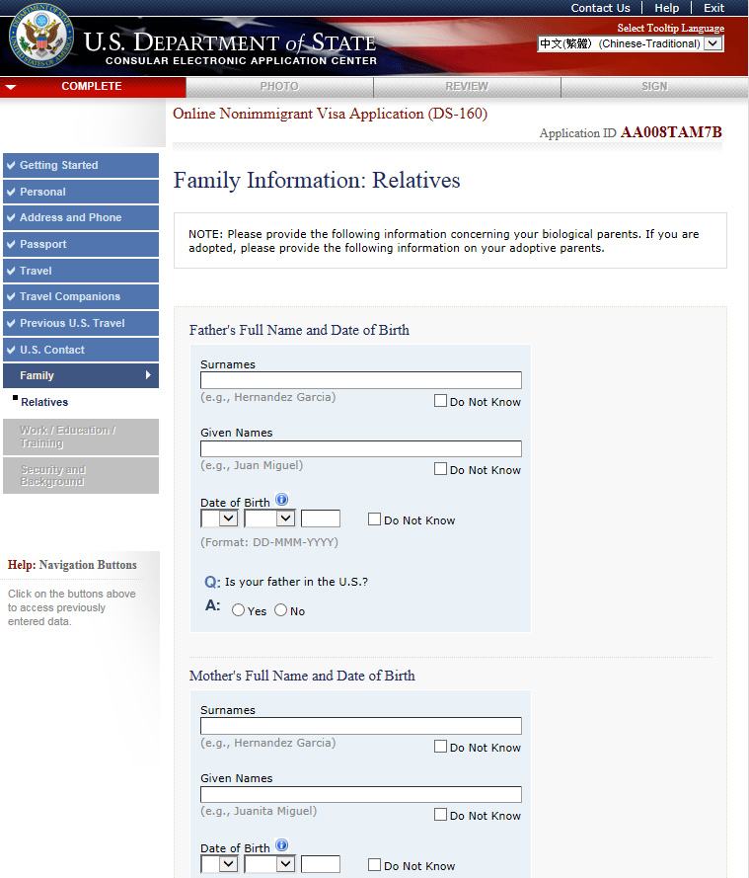Open the U.S. Contact section
Image resolution: width=749 pixels, height=878 pixels.
81,350
